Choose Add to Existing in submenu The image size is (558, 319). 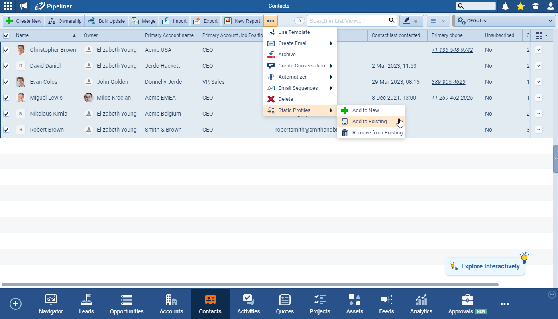coord(369,122)
